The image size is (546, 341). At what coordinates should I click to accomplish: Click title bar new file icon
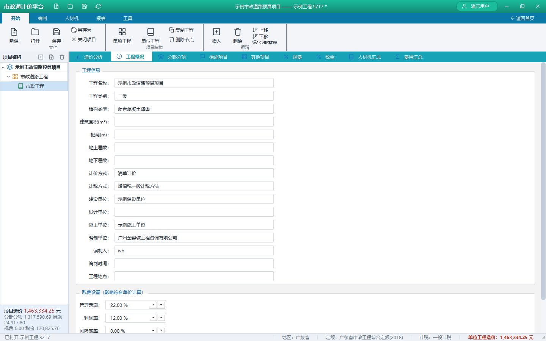pyautogui.click(x=56, y=6)
